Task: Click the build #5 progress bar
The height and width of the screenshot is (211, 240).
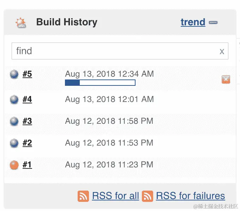Action: 100,83
